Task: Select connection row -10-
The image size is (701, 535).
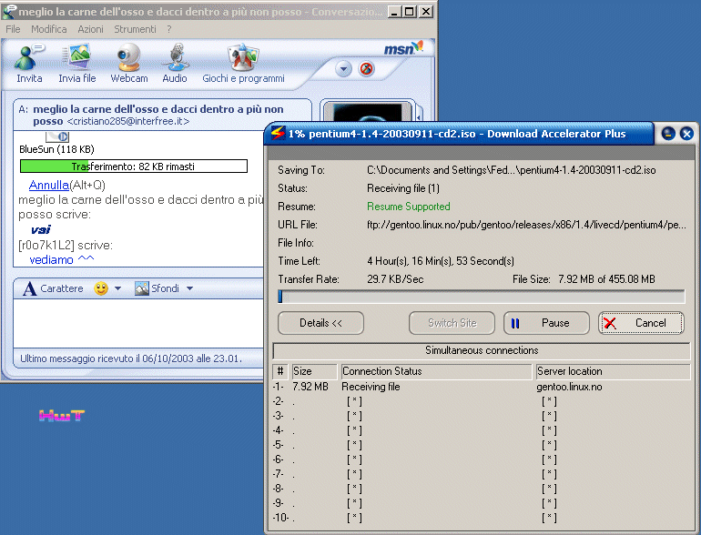Action: click(481, 518)
